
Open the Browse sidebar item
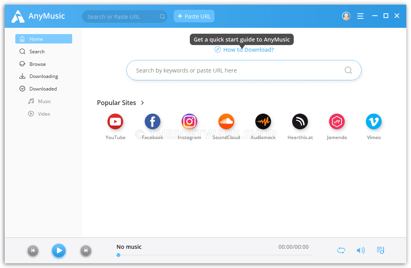coord(38,64)
